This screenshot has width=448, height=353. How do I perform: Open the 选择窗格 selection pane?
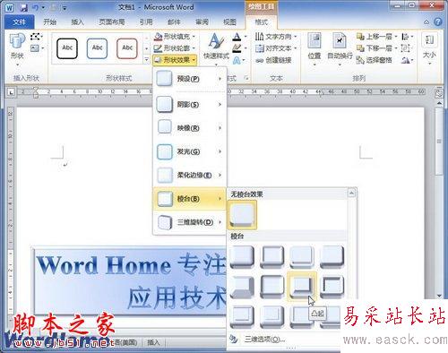coord(374,60)
